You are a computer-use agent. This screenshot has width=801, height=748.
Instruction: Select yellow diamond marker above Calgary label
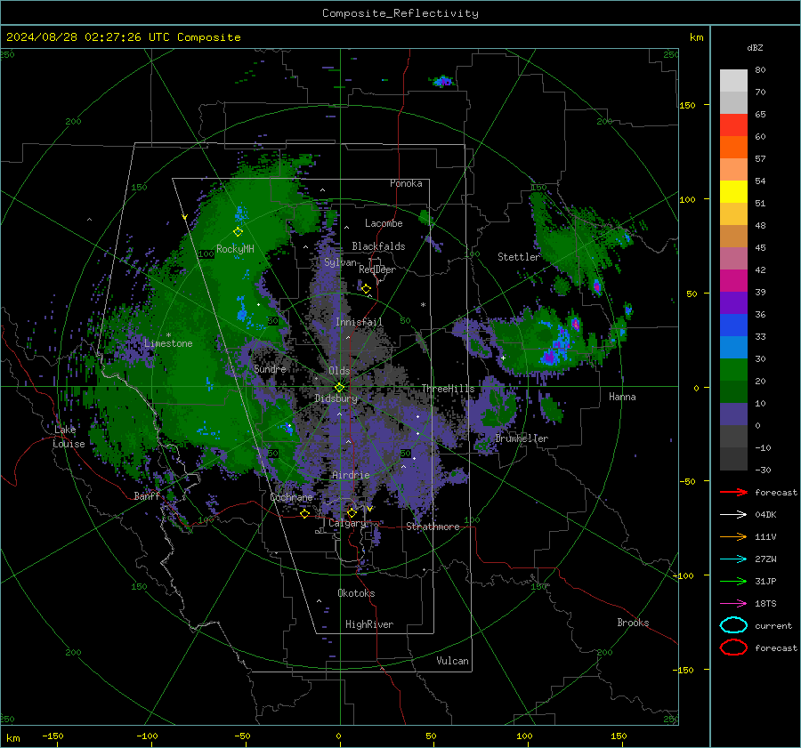pos(352,512)
